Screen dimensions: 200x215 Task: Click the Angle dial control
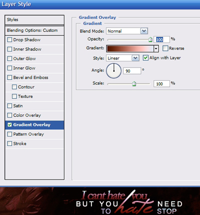click(114, 70)
